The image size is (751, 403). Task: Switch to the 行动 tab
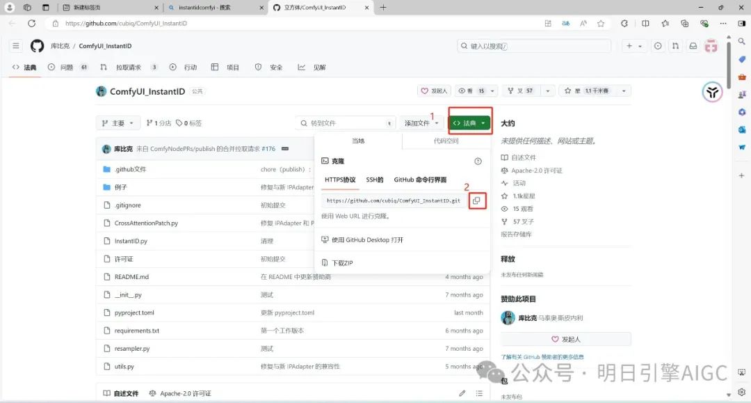pos(183,67)
